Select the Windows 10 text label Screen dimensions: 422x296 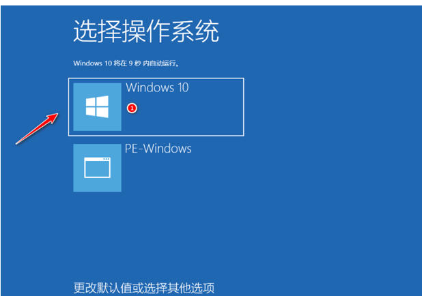tap(157, 88)
